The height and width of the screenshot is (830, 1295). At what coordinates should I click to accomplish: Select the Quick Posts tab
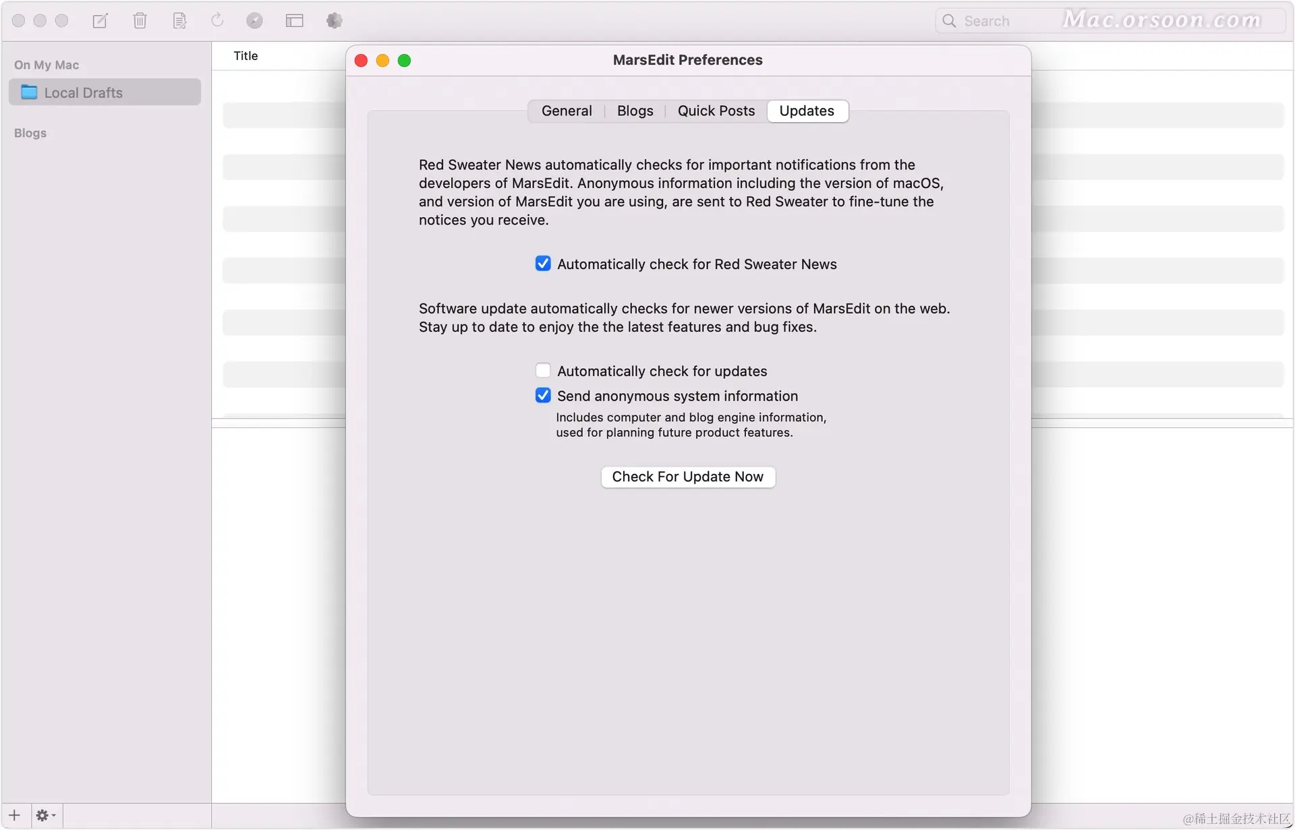click(716, 111)
